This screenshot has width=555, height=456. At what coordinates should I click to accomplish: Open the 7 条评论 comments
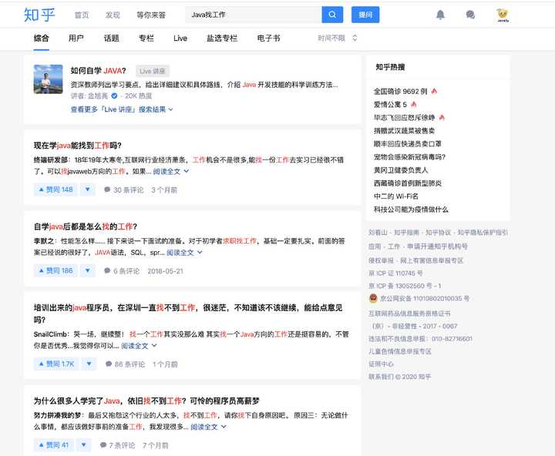[117, 445]
